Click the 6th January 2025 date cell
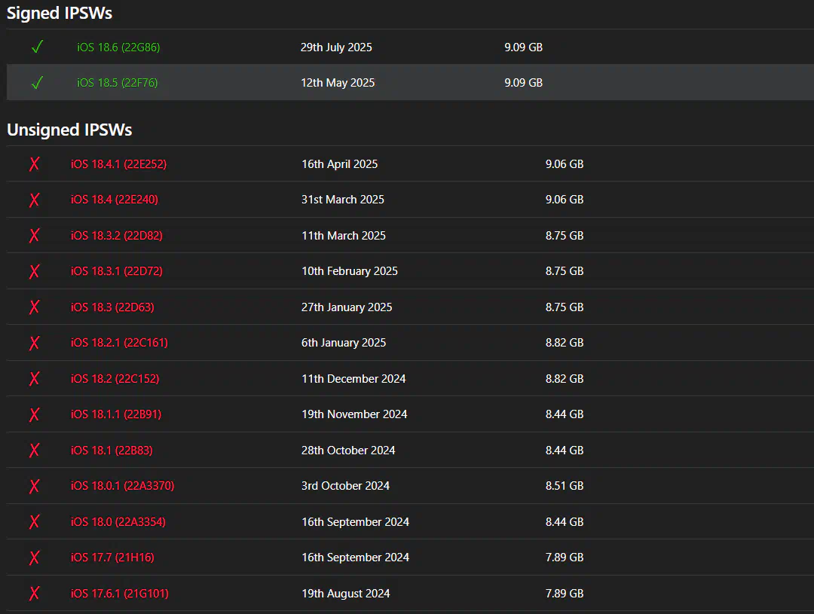814x614 pixels. [344, 343]
